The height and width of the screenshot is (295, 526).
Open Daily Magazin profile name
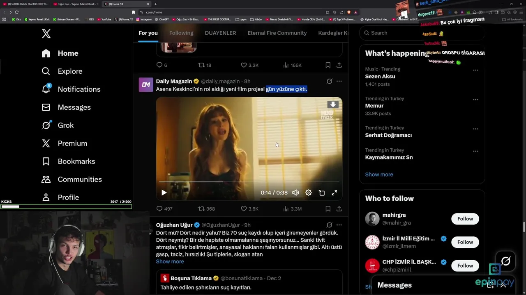click(x=174, y=81)
